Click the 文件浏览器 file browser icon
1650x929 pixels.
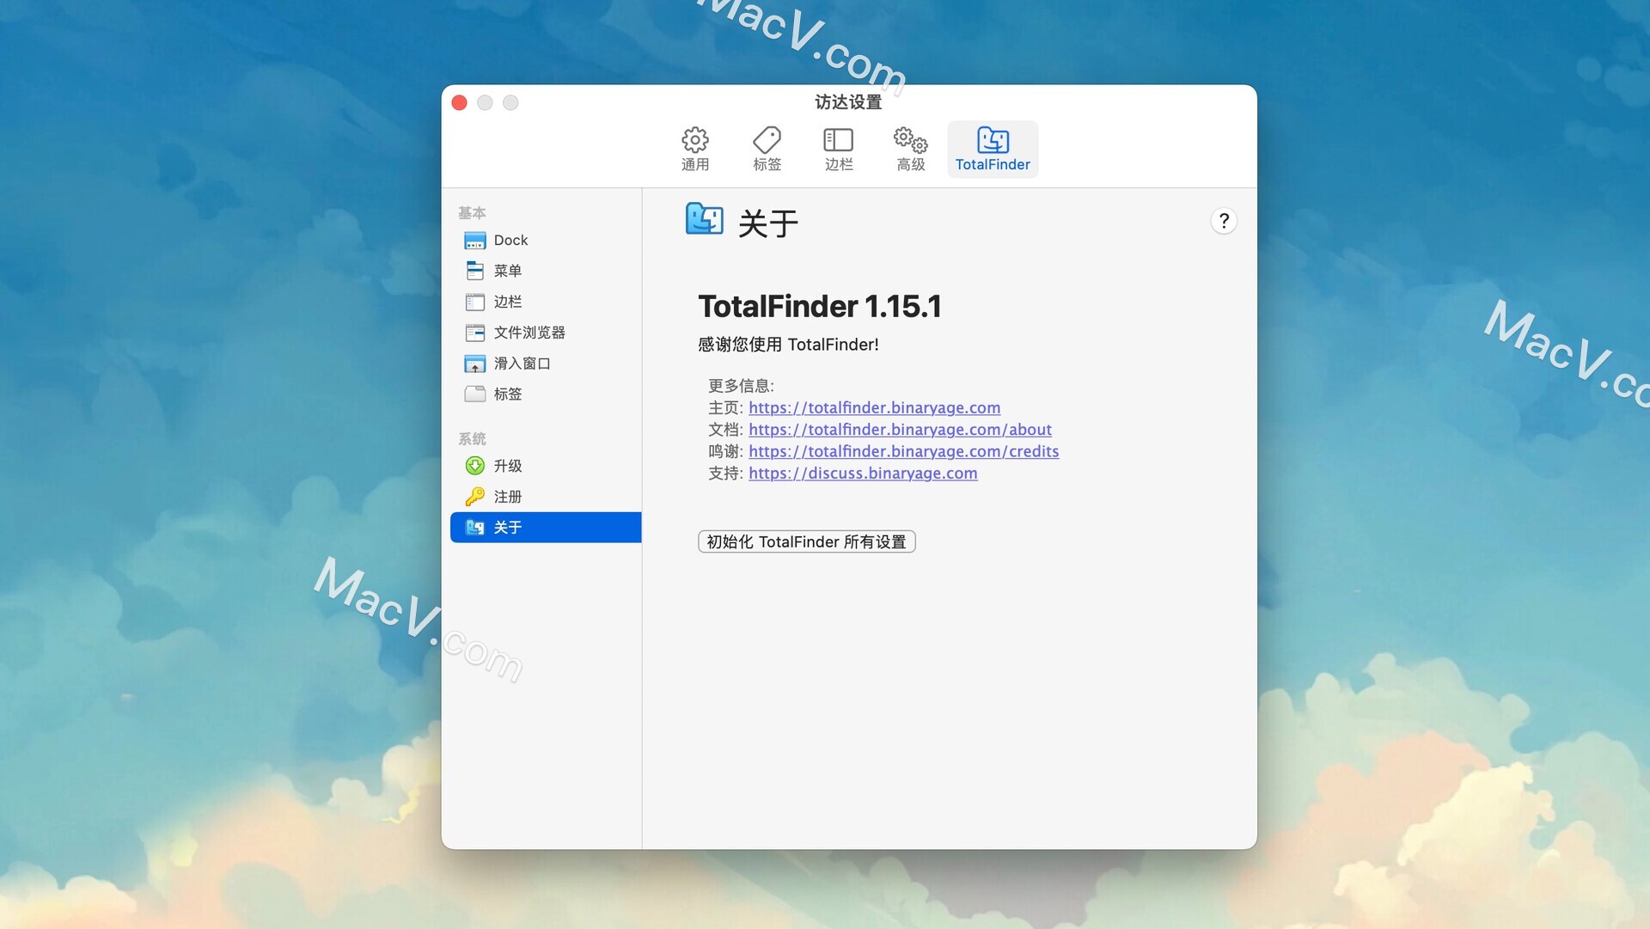(x=474, y=333)
